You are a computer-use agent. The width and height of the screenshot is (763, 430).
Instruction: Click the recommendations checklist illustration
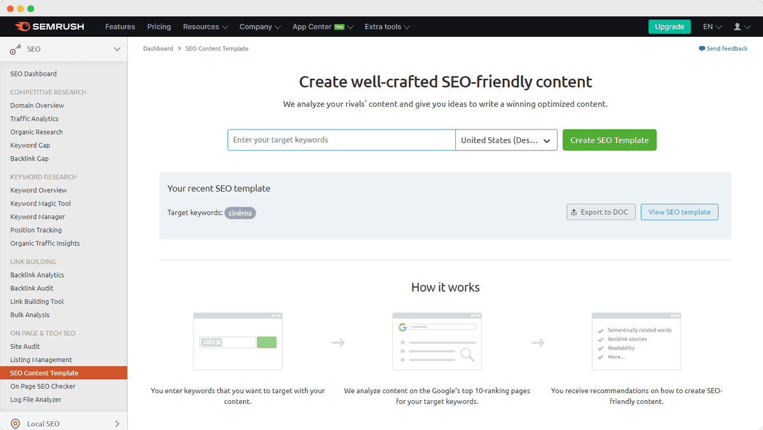click(x=636, y=341)
